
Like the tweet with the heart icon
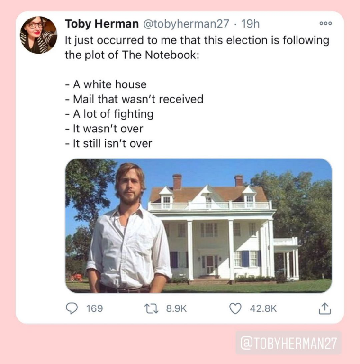click(x=235, y=308)
